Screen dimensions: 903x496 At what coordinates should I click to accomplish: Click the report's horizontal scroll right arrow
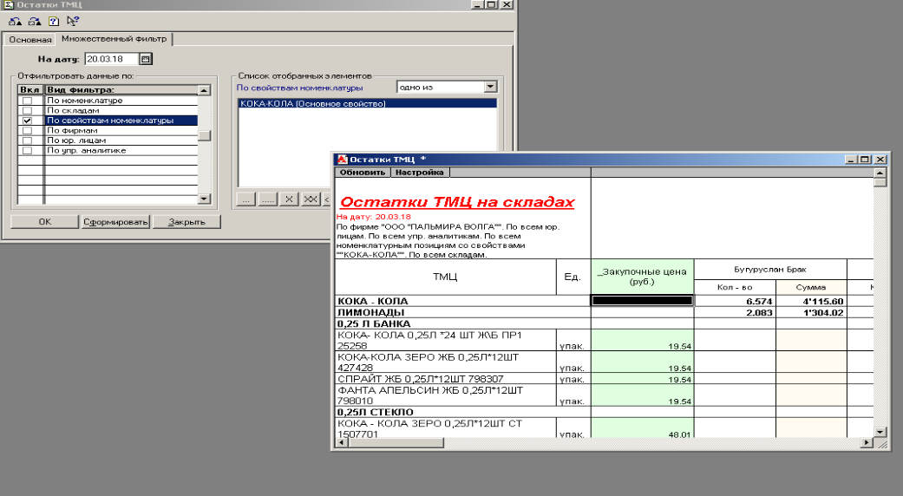(867, 442)
